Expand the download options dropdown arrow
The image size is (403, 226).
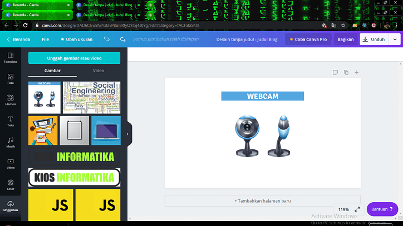(x=395, y=39)
